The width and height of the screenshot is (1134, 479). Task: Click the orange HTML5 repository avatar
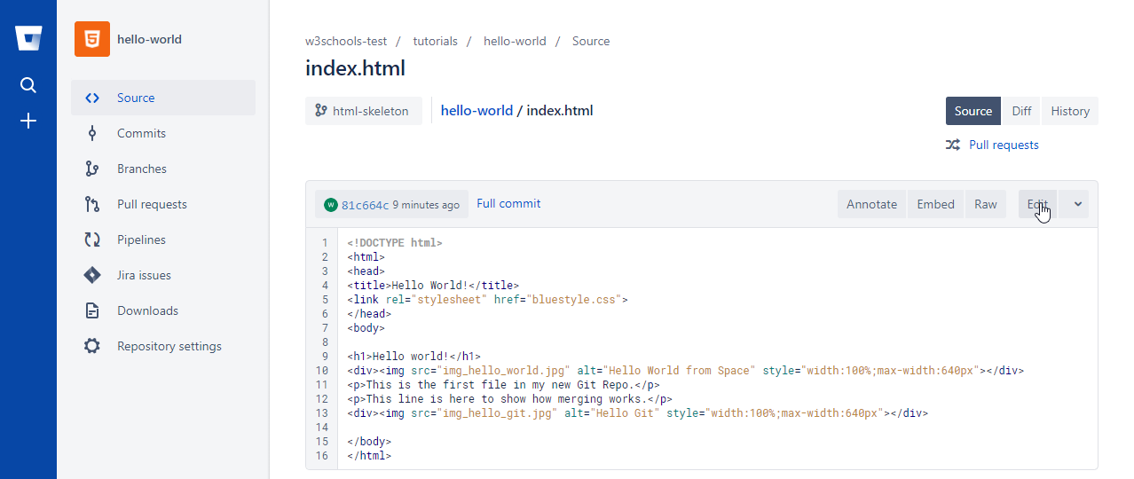[x=92, y=39]
